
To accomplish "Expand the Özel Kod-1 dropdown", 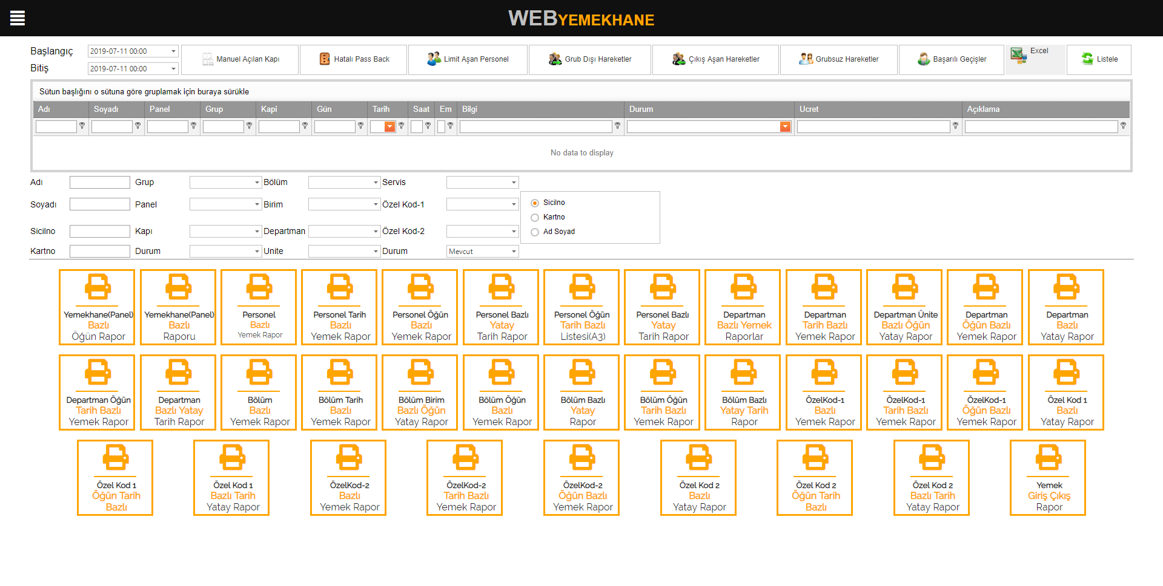I will [514, 205].
